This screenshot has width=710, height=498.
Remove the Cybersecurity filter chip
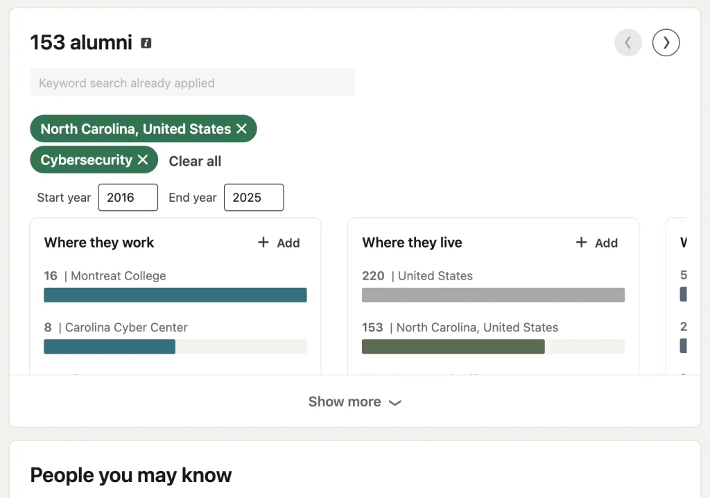coord(144,160)
